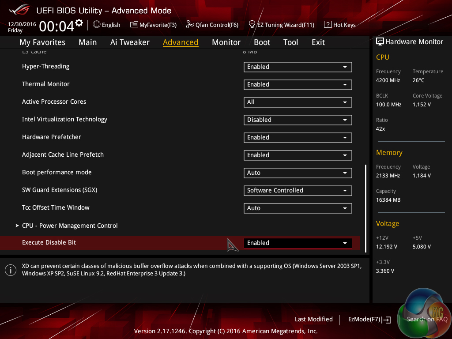Switch to the Ai Tweaker tab
Viewport: 452px width, 339px height.
(x=130, y=42)
